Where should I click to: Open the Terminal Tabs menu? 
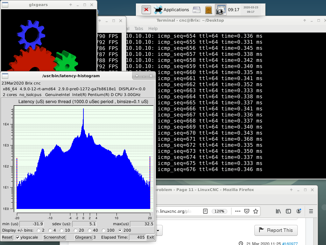point(138,28)
